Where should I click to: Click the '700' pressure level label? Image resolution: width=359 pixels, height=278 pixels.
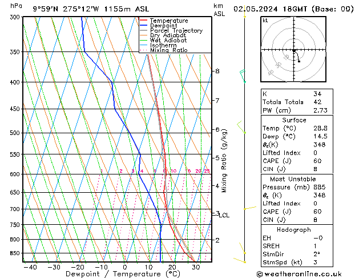pos(16,209)
